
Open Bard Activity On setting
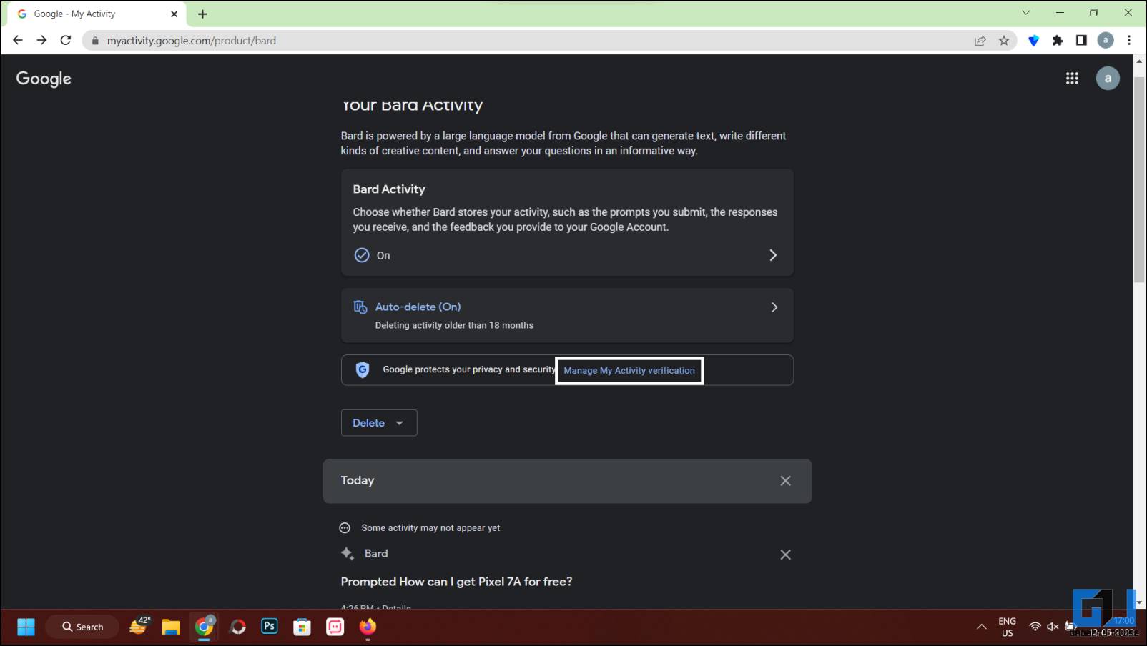coord(567,255)
